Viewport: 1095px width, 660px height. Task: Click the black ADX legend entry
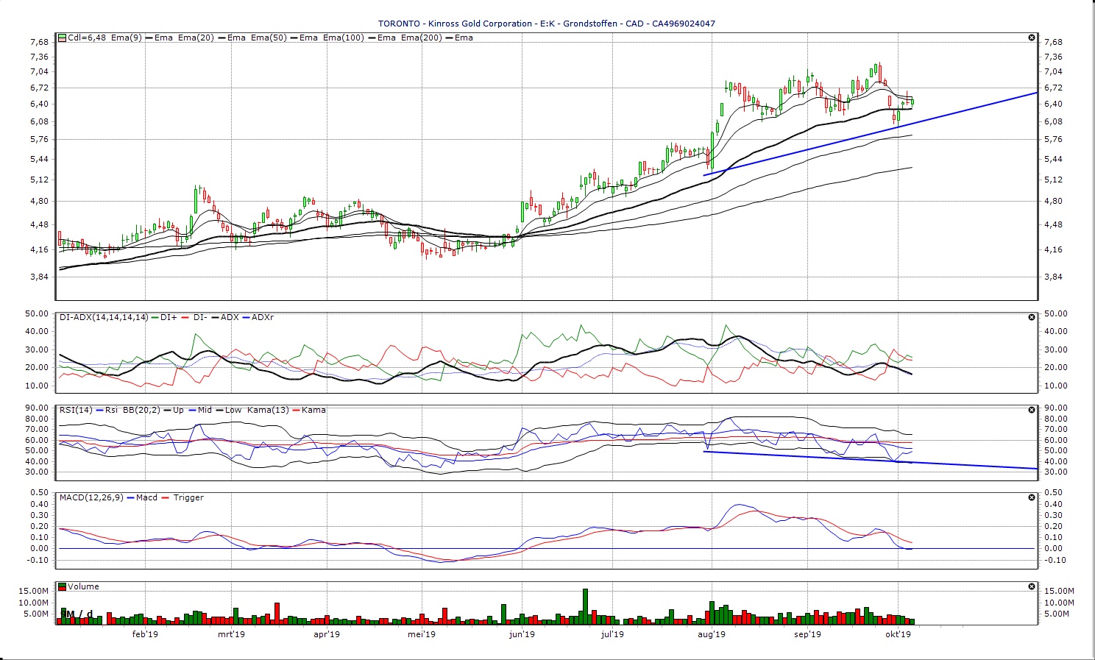coord(224,317)
